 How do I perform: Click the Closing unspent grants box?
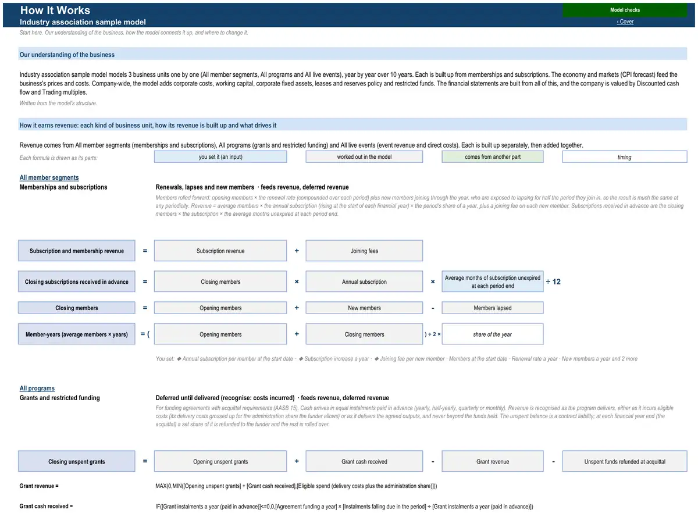point(77,461)
